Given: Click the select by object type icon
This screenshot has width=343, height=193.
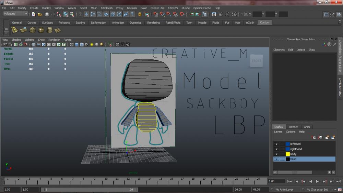Looking at the screenshot, I should [66, 14].
